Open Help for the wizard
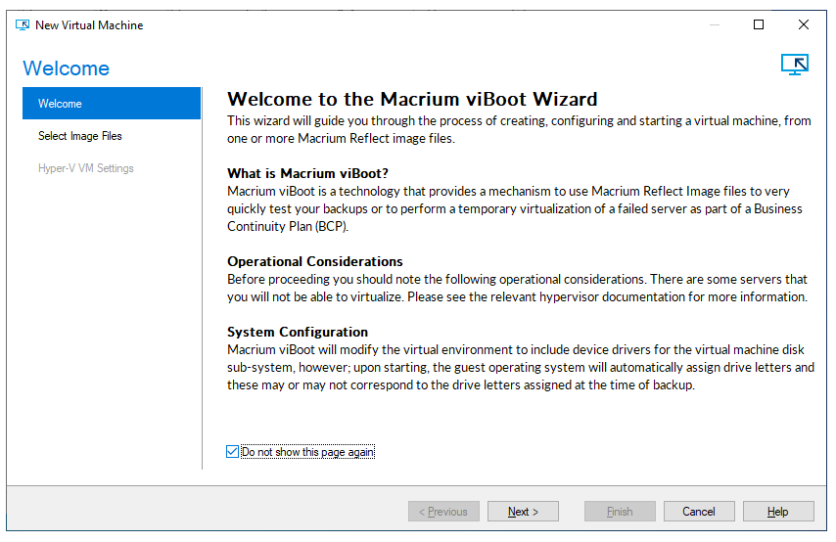Image resolution: width=836 pixels, height=542 pixels. tap(778, 512)
